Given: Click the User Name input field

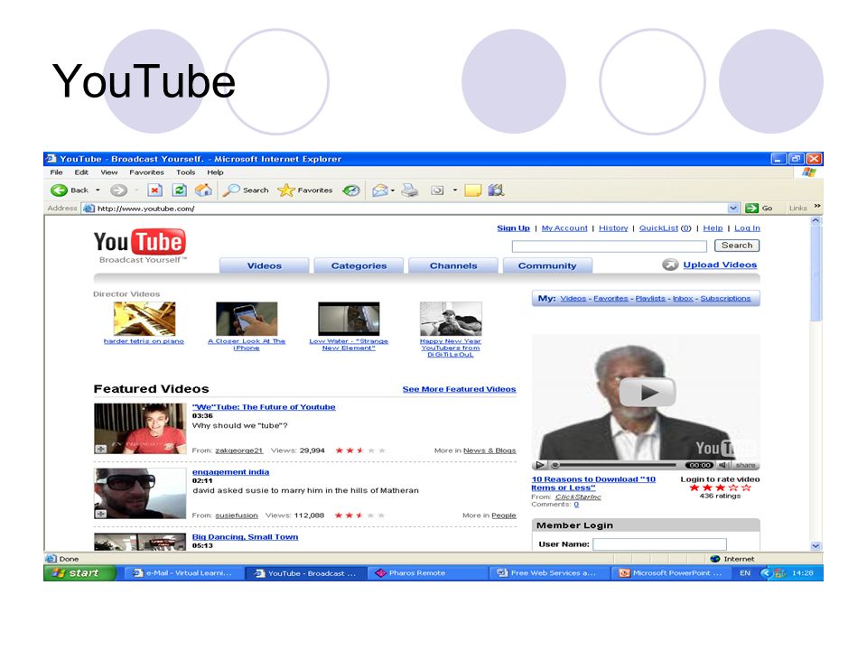Looking at the screenshot, I should coord(659,544).
